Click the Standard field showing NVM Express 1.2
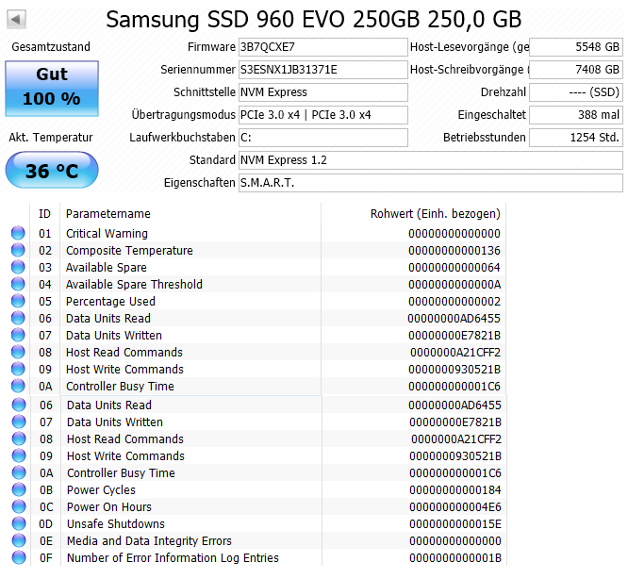628x579 pixels. 431,160
